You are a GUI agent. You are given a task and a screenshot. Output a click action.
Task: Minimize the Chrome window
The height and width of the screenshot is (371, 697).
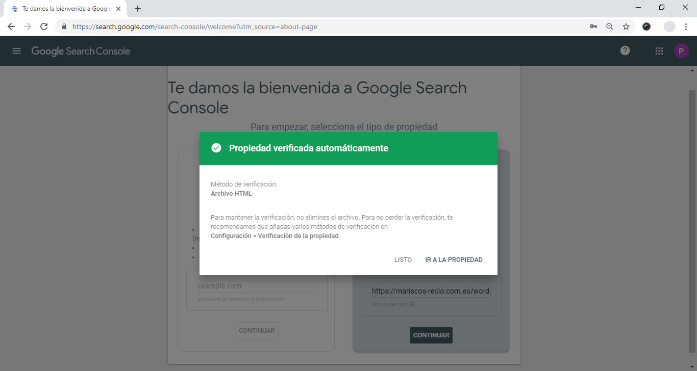coord(639,7)
